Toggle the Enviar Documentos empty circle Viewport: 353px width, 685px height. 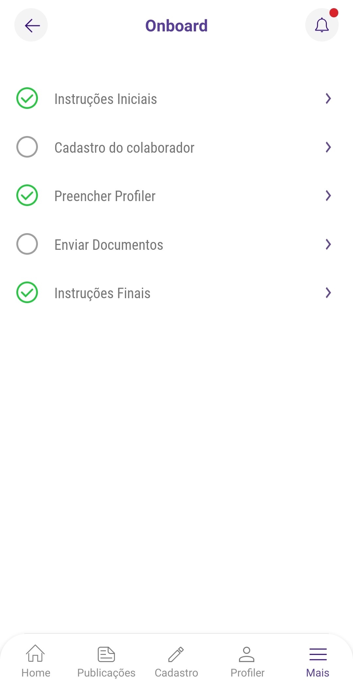pos(27,244)
